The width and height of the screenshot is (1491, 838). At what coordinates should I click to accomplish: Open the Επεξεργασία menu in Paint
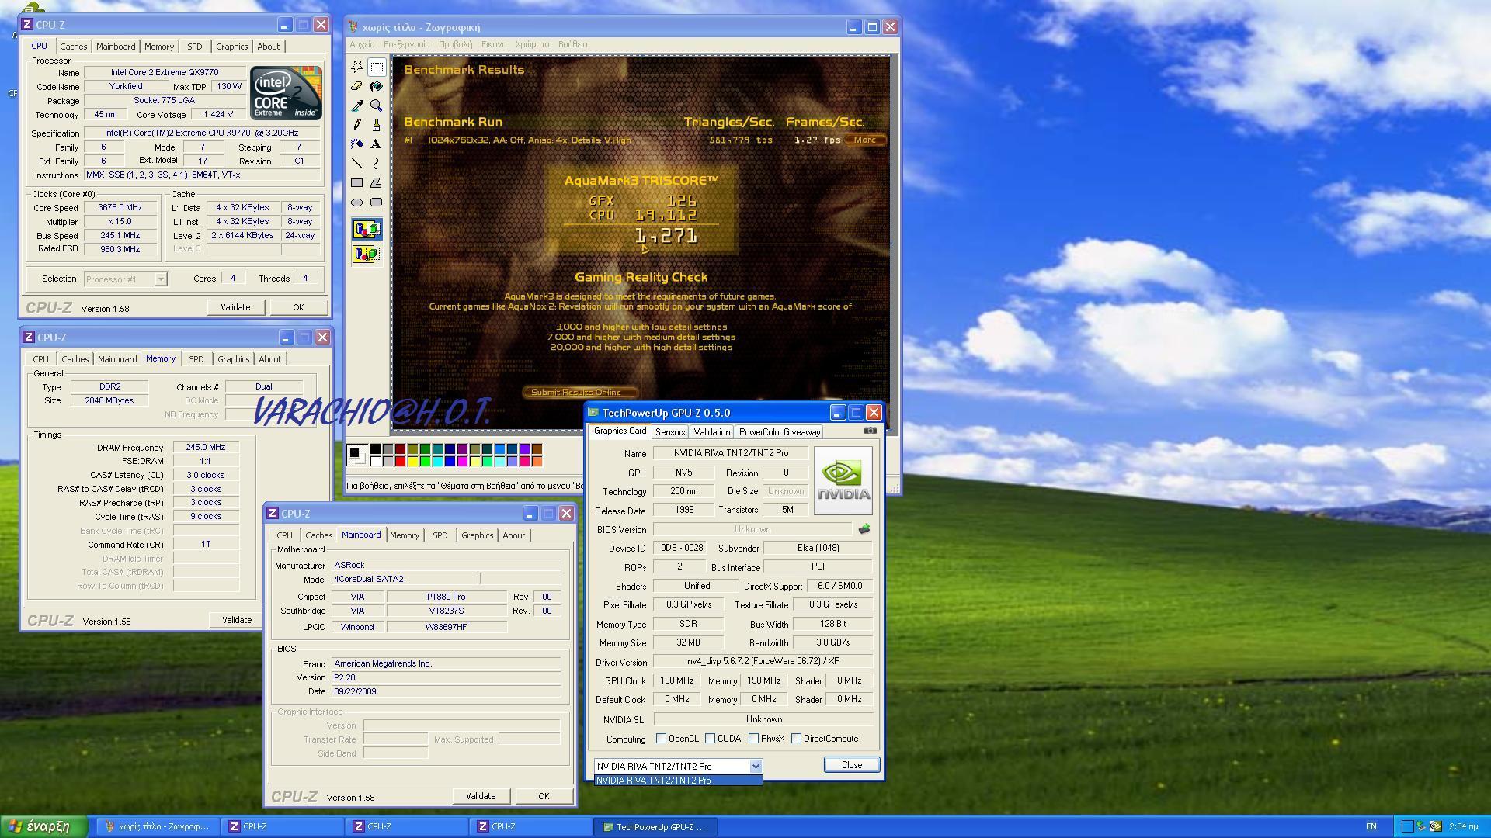(x=407, y=44)
